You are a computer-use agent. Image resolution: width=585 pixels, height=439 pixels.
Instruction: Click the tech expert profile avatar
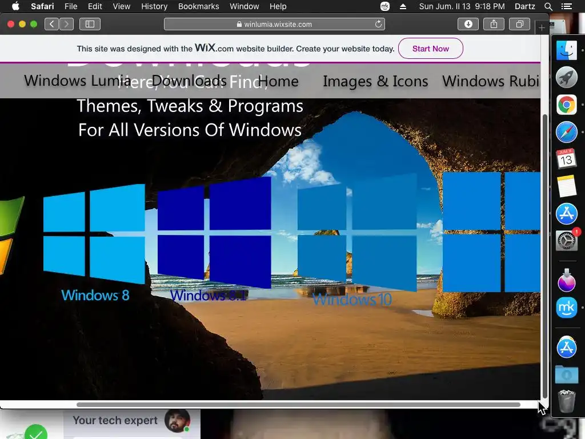point(177,421)
